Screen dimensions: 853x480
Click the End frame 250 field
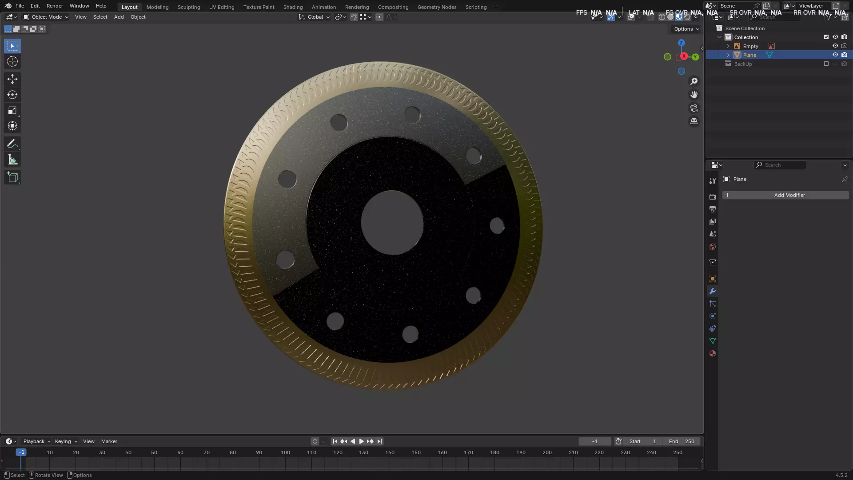(682, 441)
